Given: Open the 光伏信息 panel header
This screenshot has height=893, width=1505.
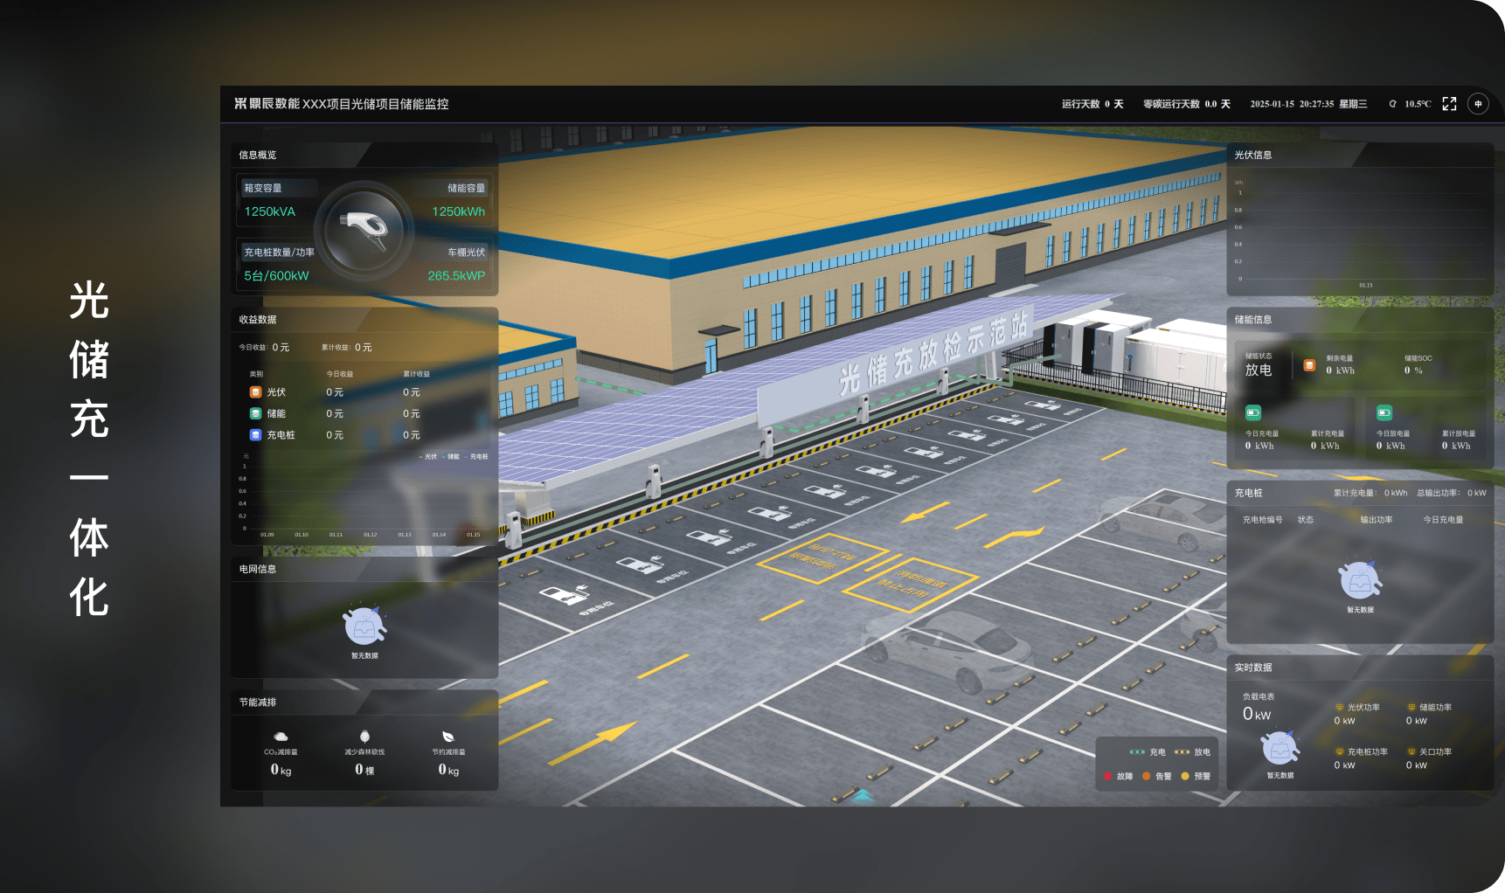Looking at the screenshot, I should coord(1252,155).
